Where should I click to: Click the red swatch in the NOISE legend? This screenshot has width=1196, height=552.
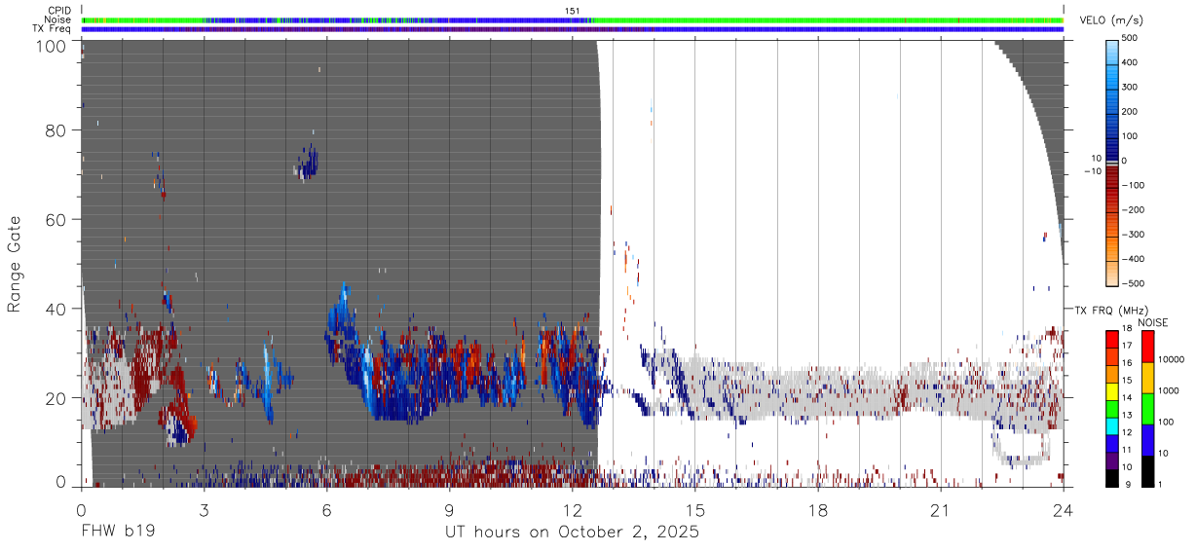[x=1146, y=347]
